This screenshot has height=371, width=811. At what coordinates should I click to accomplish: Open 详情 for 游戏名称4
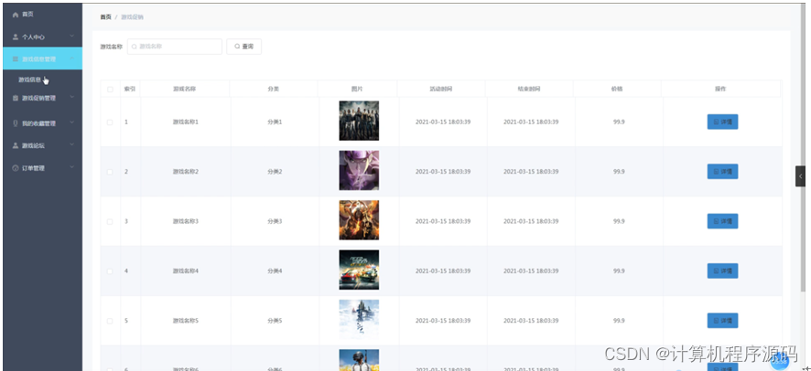[722, 270]
